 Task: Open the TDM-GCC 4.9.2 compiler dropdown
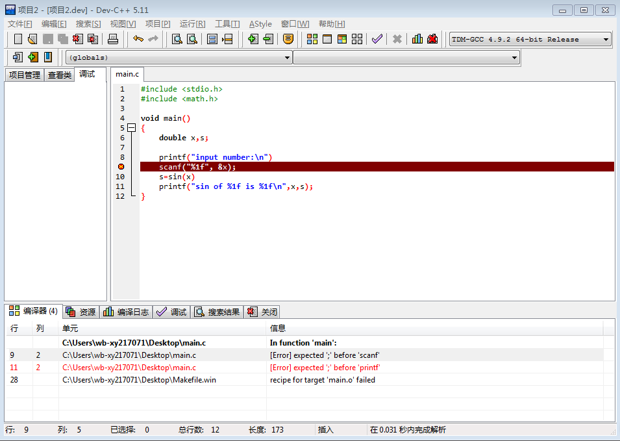(x=530, y=39)
